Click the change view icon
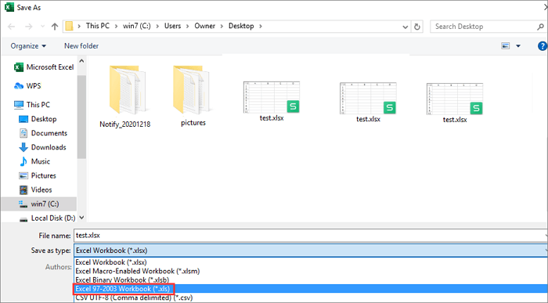 tap(506, 45)
